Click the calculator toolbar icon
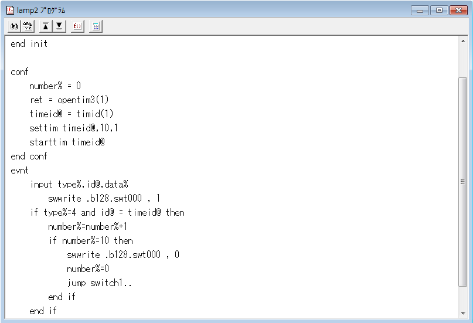Screen dimensions: 473x323 tap(96, 26)
